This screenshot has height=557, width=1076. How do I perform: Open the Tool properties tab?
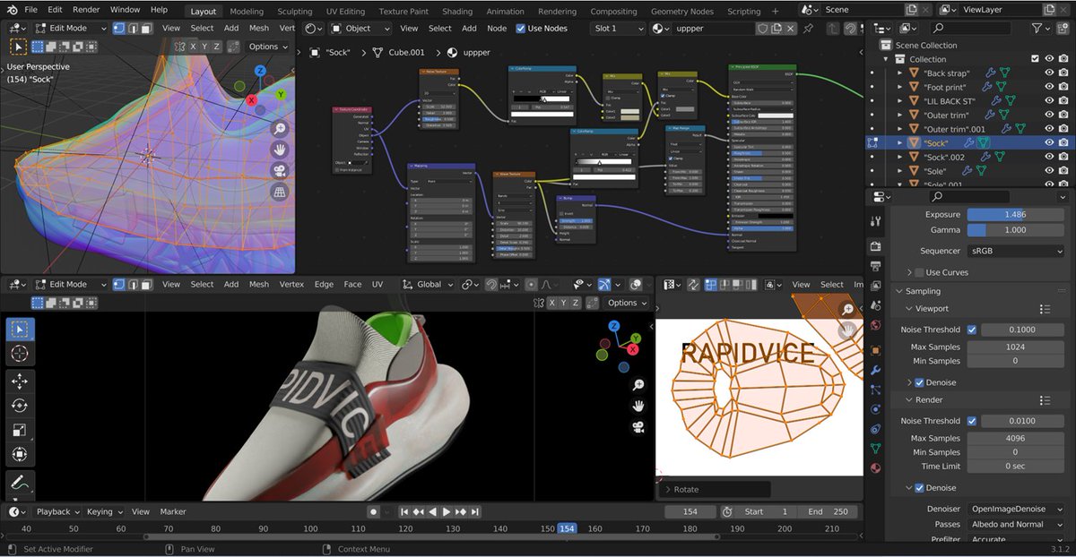coord(876,221)
